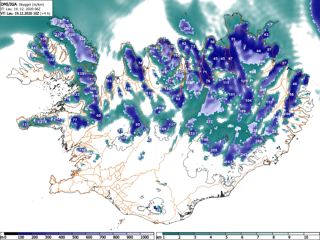320x240 pixels.
Task: Click the legend label '10' on km scale
Action: [306, 237]
